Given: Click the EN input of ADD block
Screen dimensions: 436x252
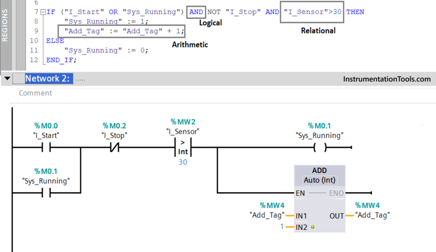Looking at the screenshot, I should pyautogui.click(x=300, y=193).
